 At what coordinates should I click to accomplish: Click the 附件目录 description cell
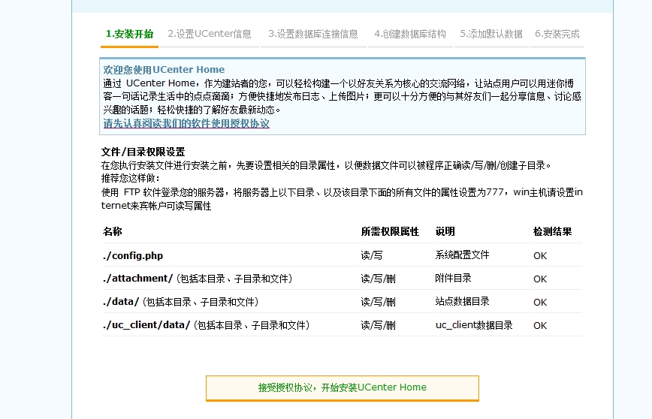click(x=453, y=278)
